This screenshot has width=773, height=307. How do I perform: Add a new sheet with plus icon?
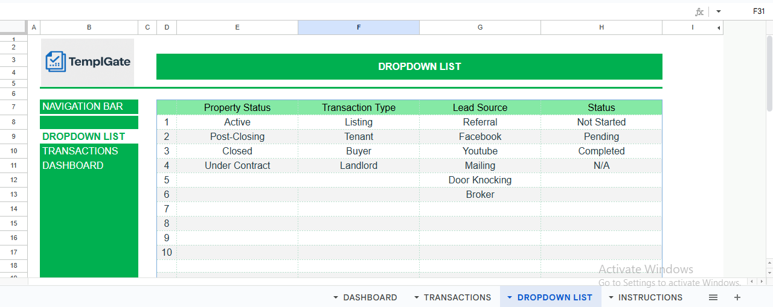click(737, 297)
